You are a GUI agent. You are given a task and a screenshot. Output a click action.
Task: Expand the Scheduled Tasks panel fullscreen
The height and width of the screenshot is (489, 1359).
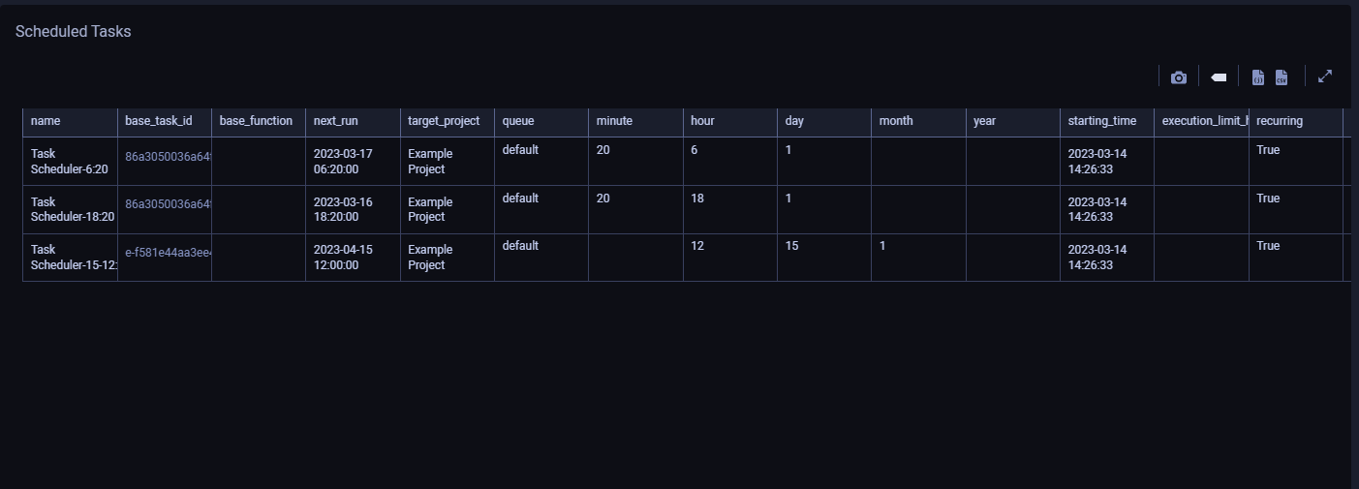[1325, 76]
